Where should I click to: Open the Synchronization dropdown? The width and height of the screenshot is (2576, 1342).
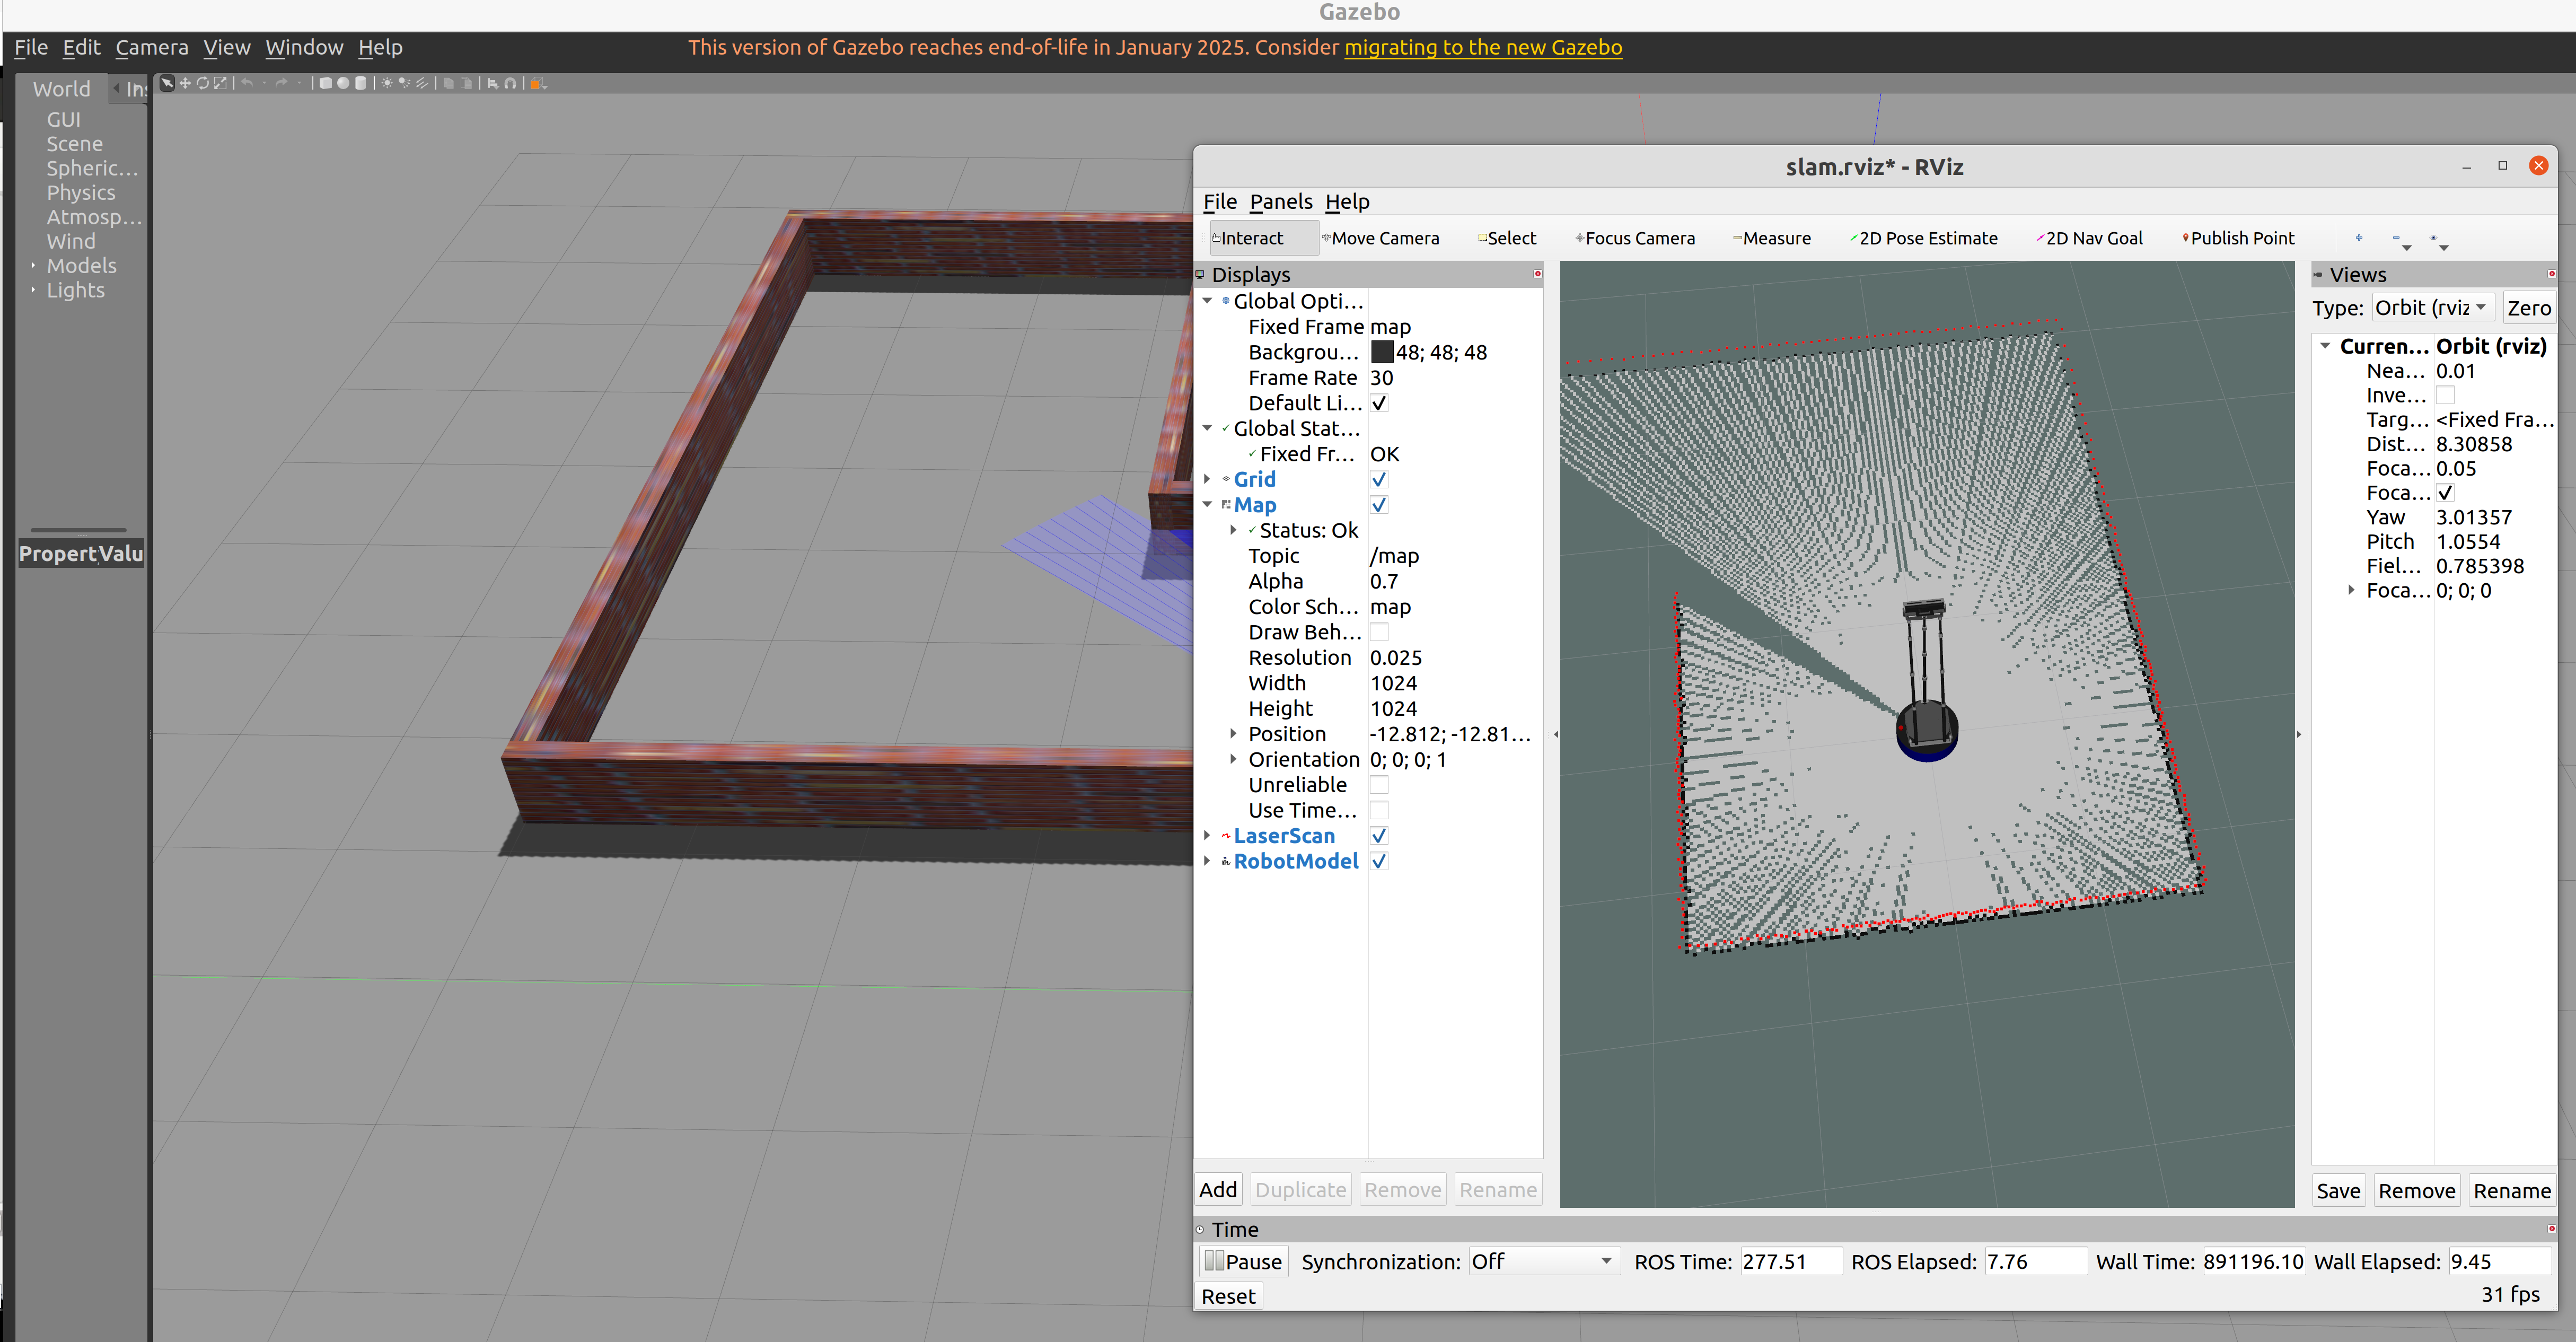click(x=1541, y=1261)
